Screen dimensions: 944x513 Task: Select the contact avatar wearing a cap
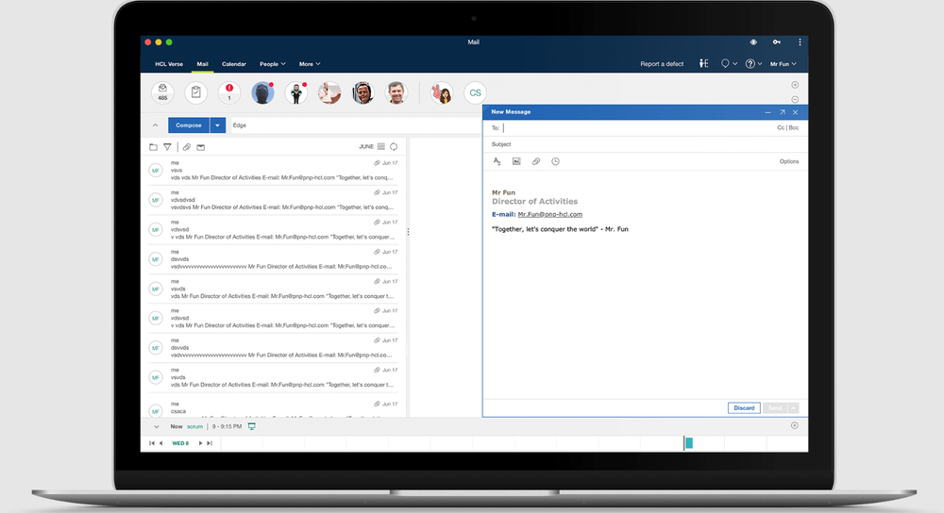coord(262,92)
